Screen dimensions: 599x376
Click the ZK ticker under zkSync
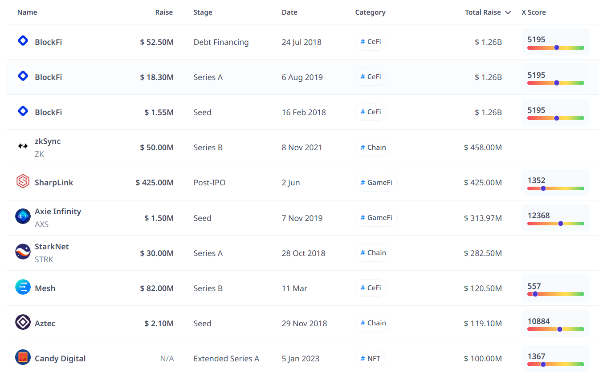40,154
